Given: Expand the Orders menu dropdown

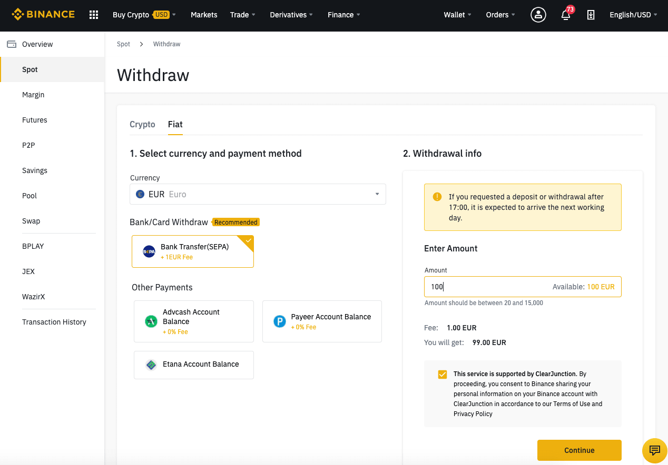Looking at the screenshot, I should [x=500, y=15].
